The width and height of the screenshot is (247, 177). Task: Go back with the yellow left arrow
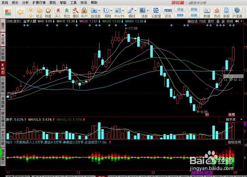point(20,12)
